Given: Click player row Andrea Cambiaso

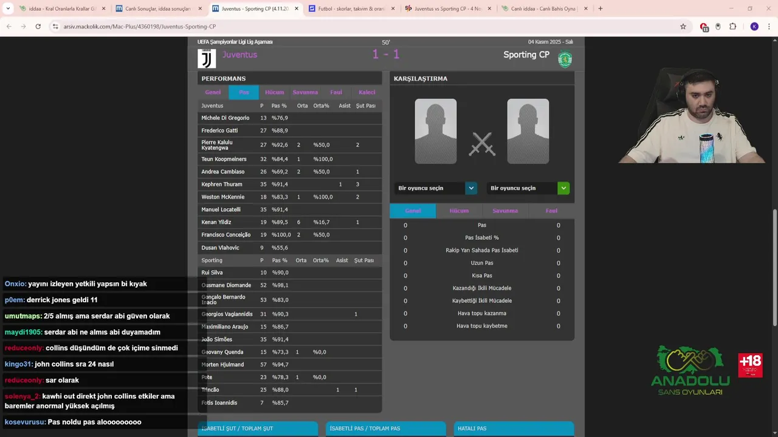Looking at the screenshot, I should tap(290, 172).
